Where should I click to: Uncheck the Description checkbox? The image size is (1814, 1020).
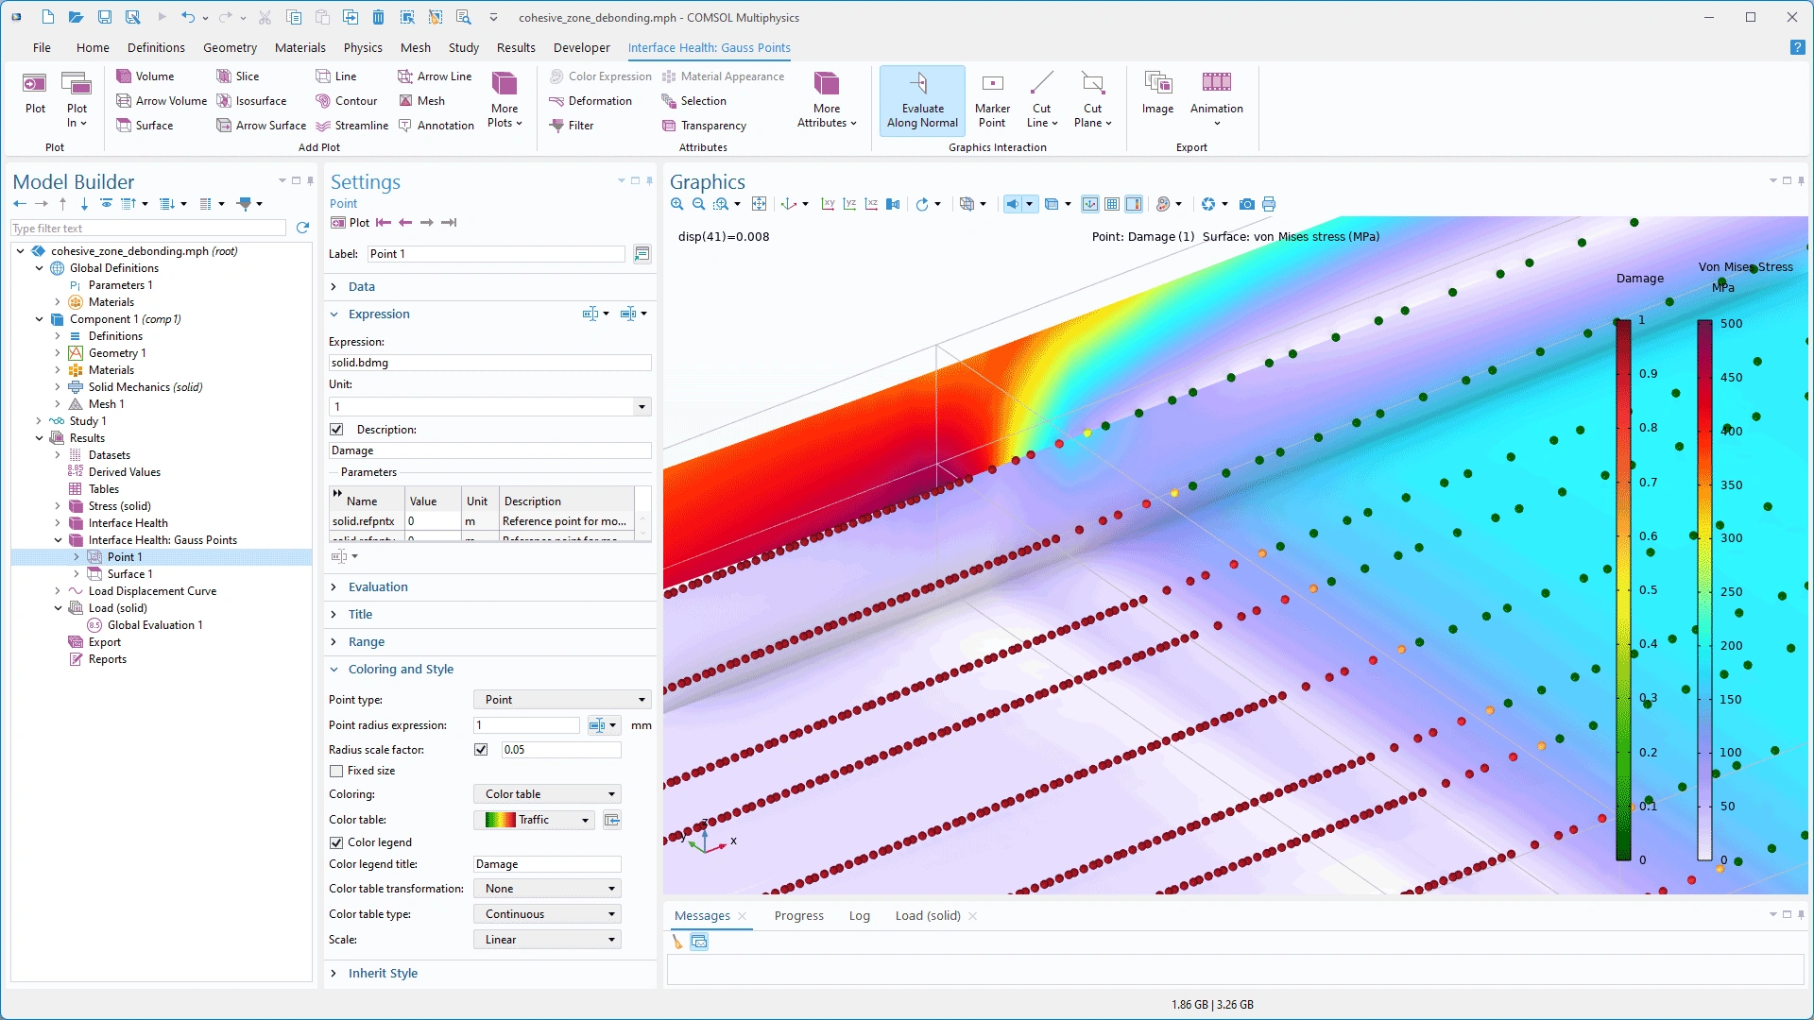(x=336, y=430)
